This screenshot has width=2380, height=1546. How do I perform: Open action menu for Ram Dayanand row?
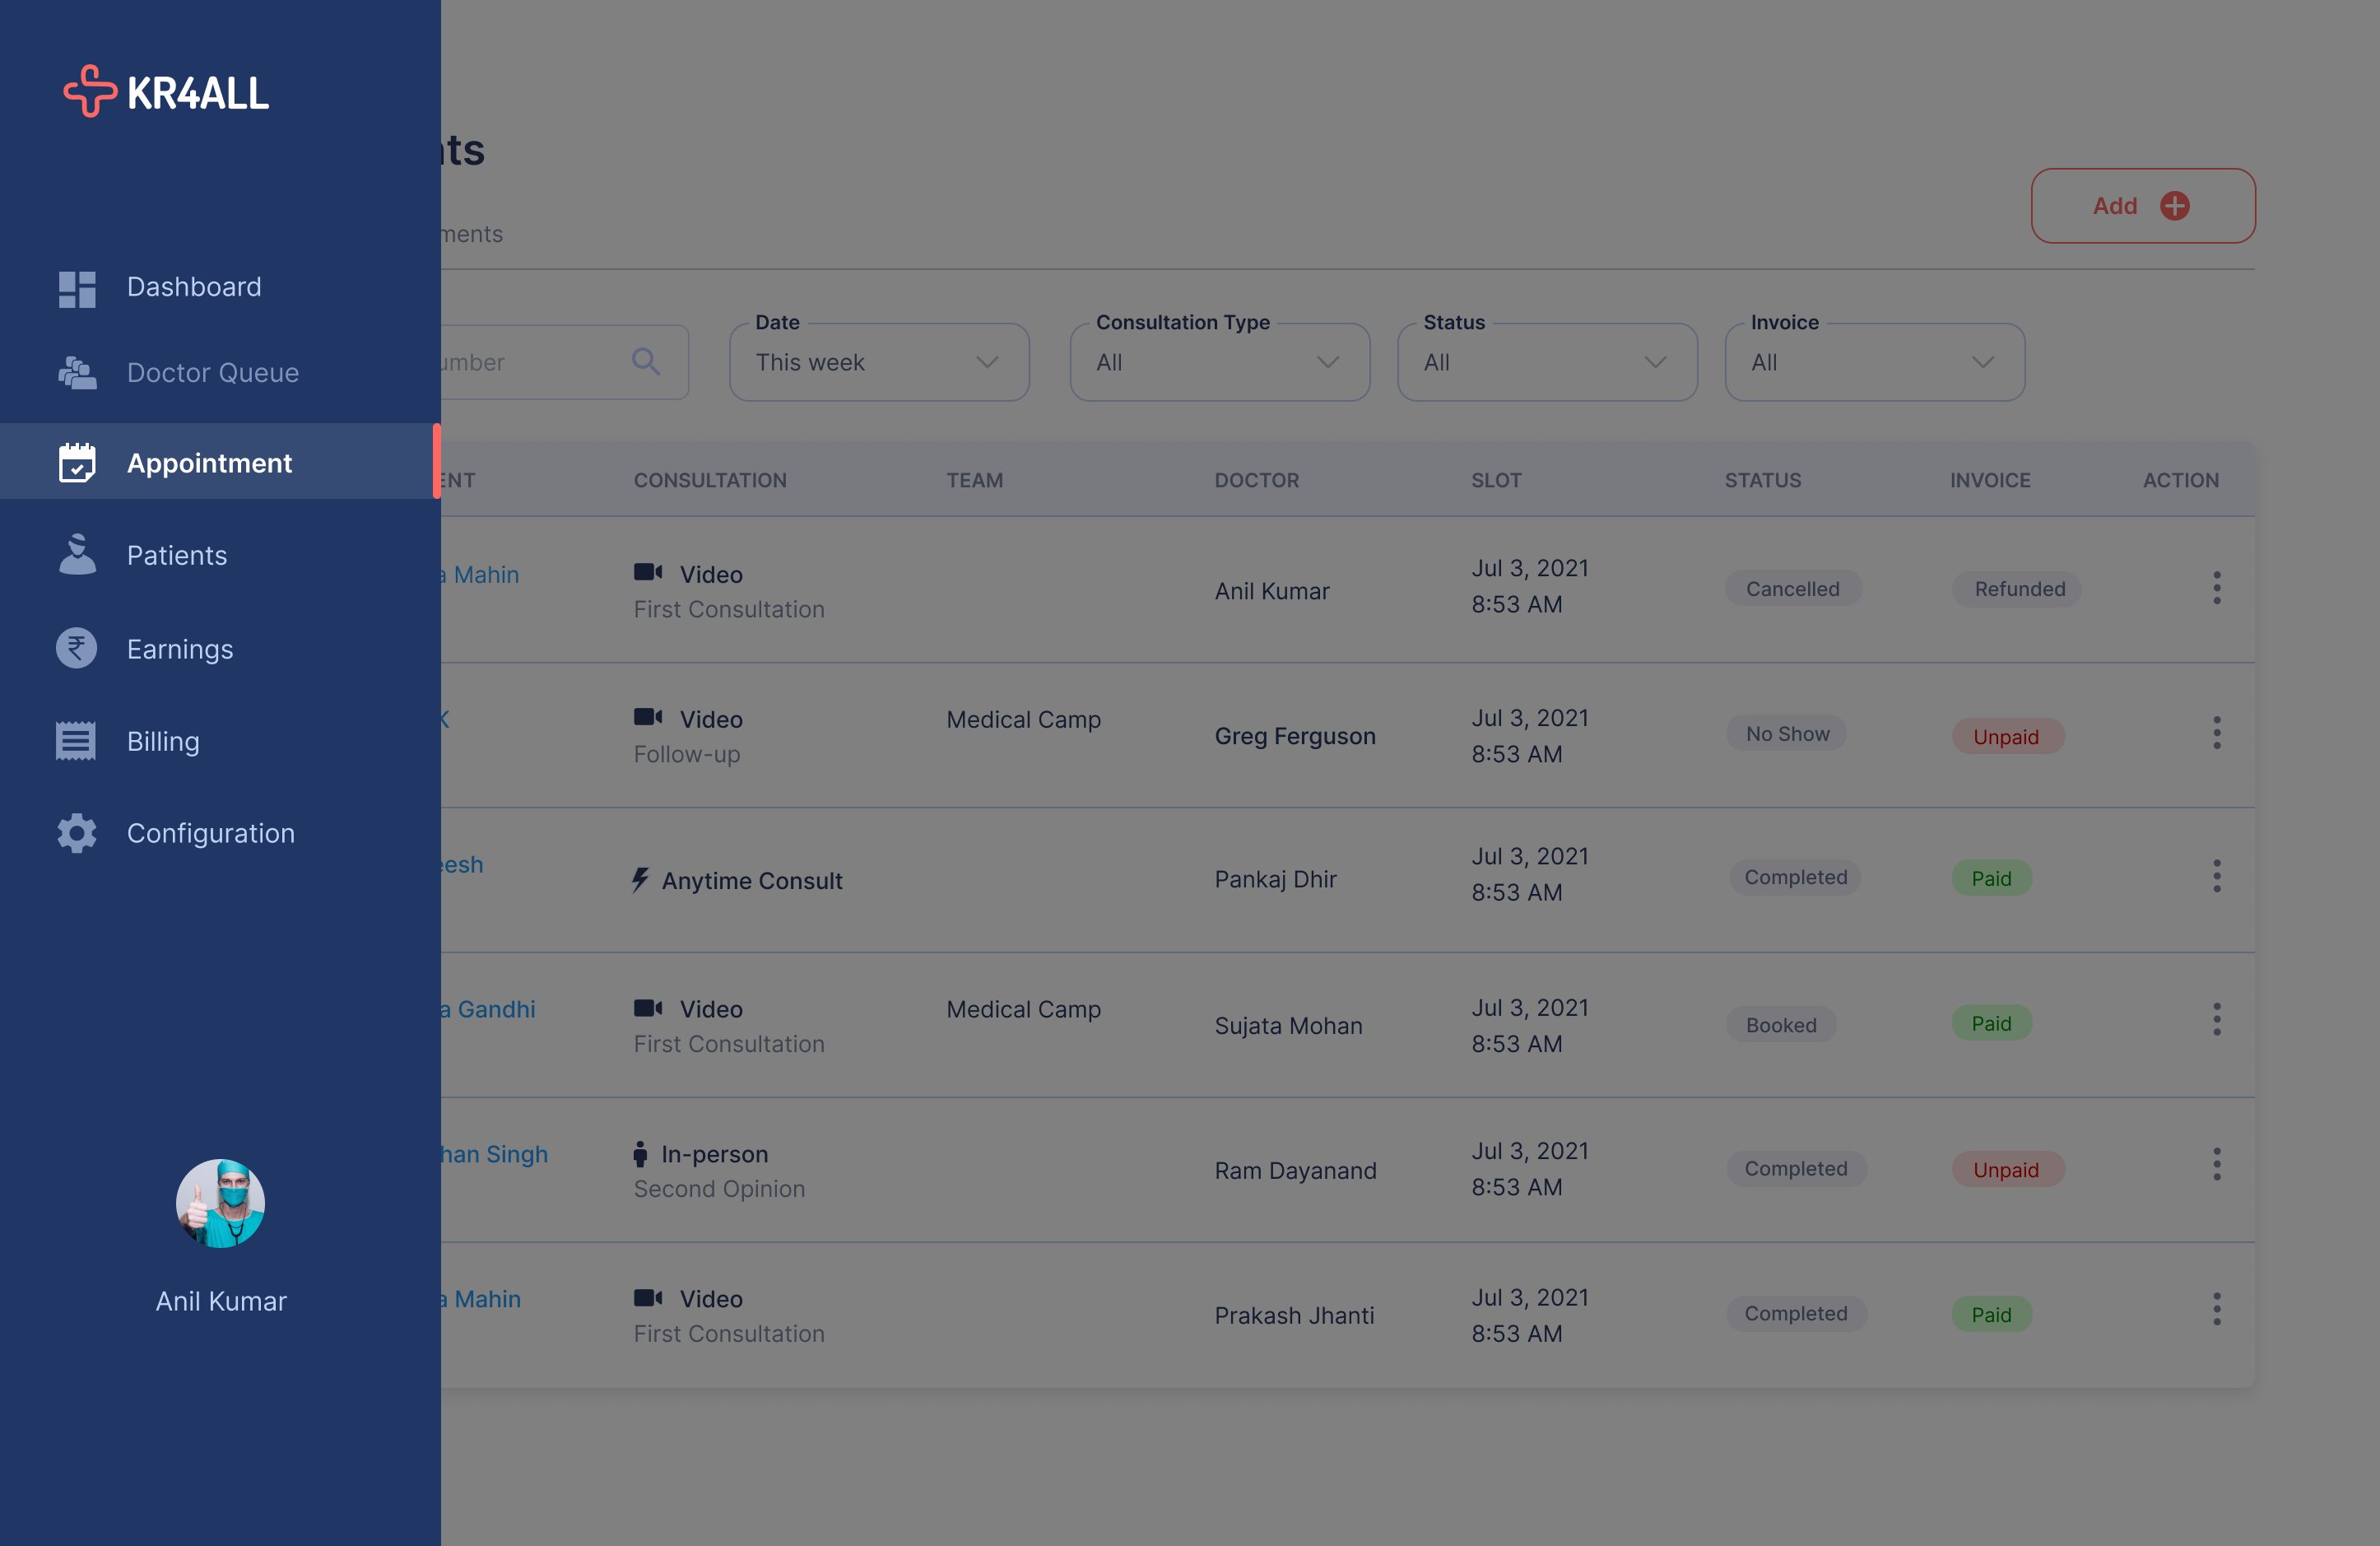[x=2217, y=1164]
